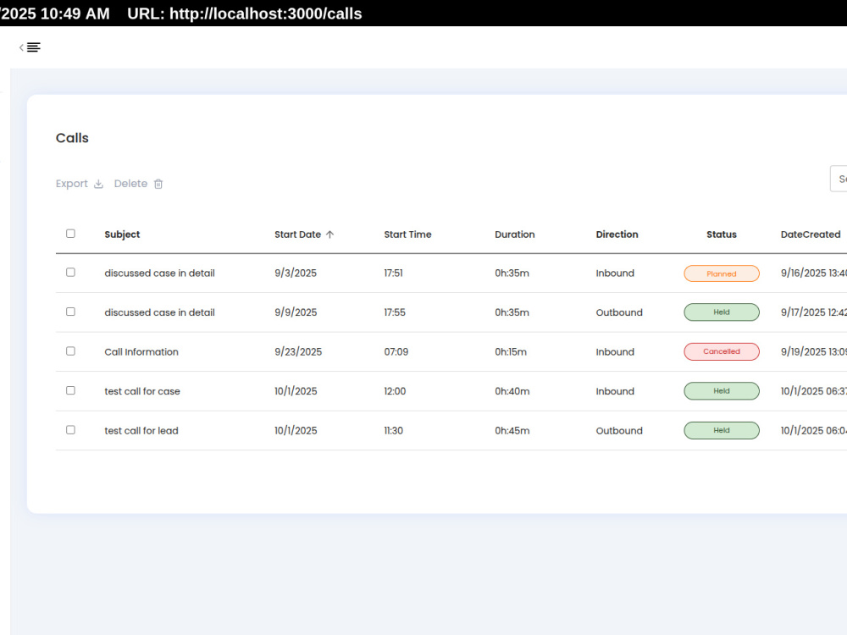Image resolution: width=847 pixels, height=635 pixels.
Task: Click the 9/23/2025 start date cell
Action: coord(298,352)
